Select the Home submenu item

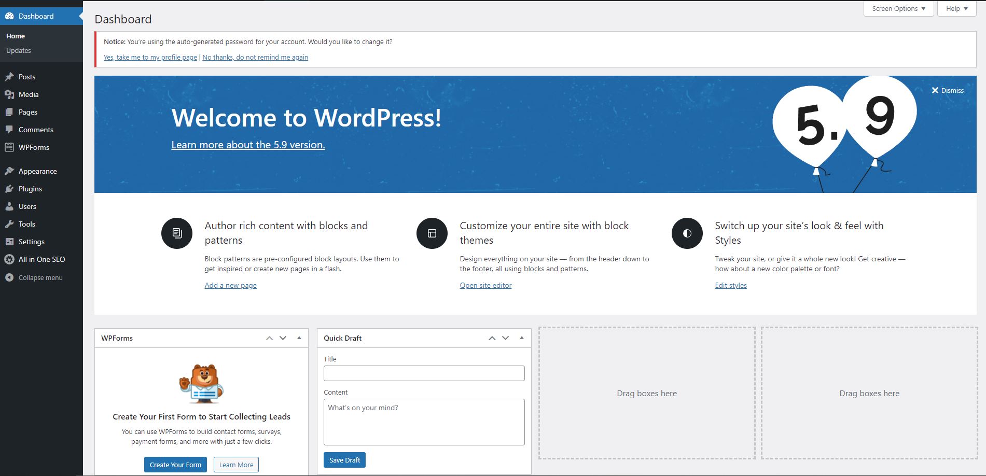(x=16, y=36)
